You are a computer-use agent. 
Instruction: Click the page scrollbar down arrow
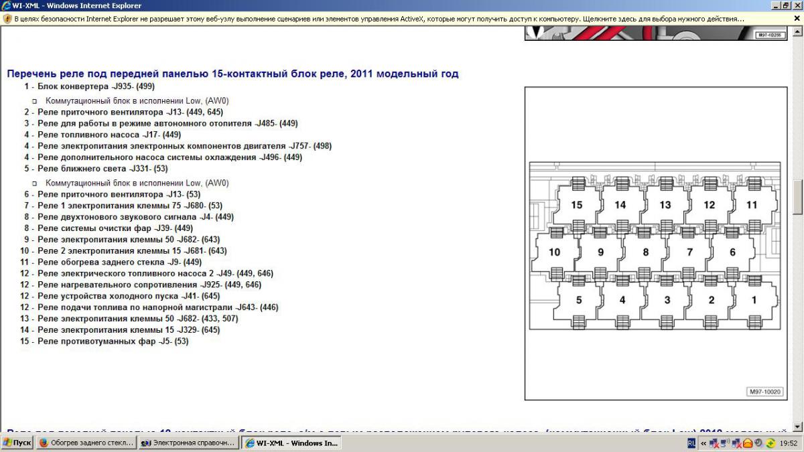(x=797, y=427)
